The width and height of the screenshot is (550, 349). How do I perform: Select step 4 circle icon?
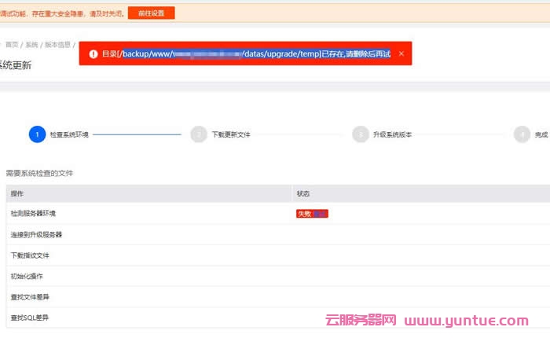[x=522, y=134]
